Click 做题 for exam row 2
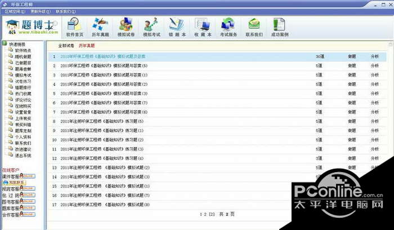Image resolution: width=394 pixels, height=230 pixels. click(x=352, y=66)
